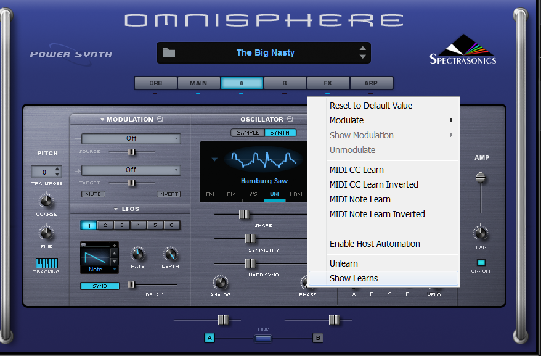Screen dimensions: 541x356
Task: Choose MIDI Note Learn
Action: click(384, 199)
